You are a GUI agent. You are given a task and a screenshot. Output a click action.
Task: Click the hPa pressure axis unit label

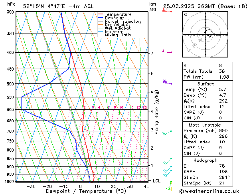pos(11,4)
